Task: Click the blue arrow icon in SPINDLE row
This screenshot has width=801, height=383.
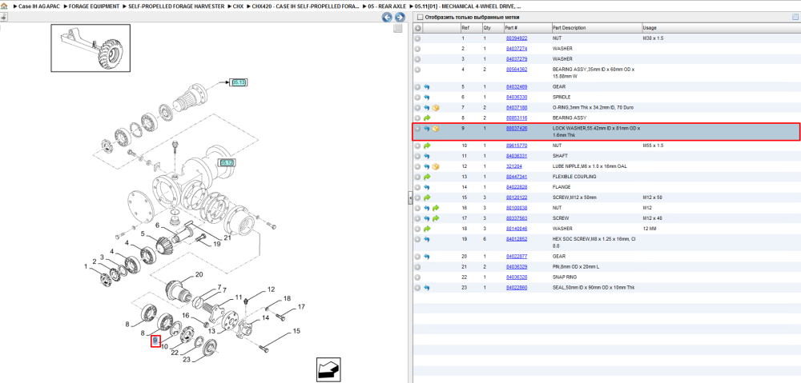Action: [427, 98]
